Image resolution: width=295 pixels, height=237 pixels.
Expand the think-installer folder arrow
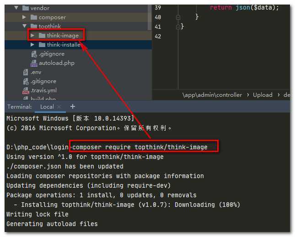coord(32,44)
